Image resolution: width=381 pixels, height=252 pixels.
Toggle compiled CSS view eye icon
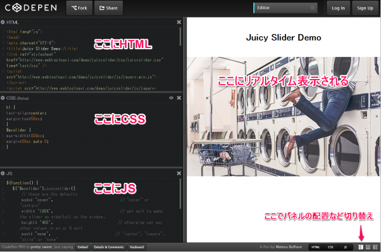171,98
